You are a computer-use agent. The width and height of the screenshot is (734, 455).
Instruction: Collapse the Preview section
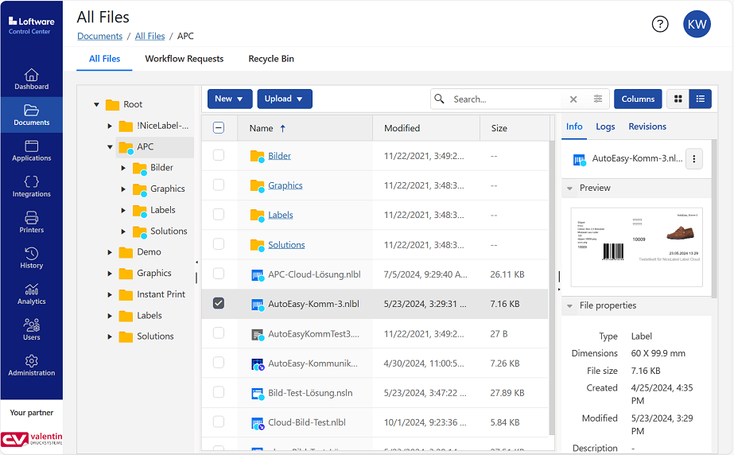pos(569,189)
